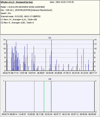Click the Disc line showing Unknown Manufacturer
The width and height of the screenshot is (100, 117).
[26, 10]
